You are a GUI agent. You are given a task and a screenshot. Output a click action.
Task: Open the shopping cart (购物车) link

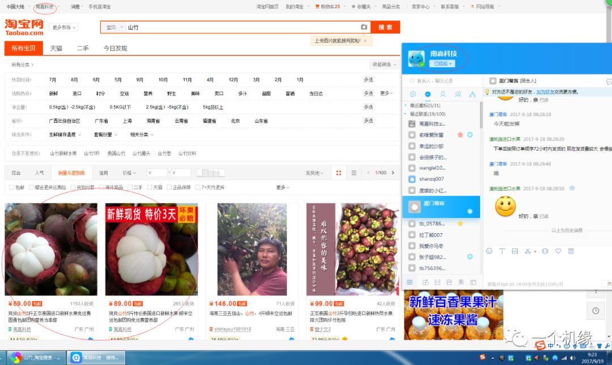pyautogui.click(x=328, y=7)
